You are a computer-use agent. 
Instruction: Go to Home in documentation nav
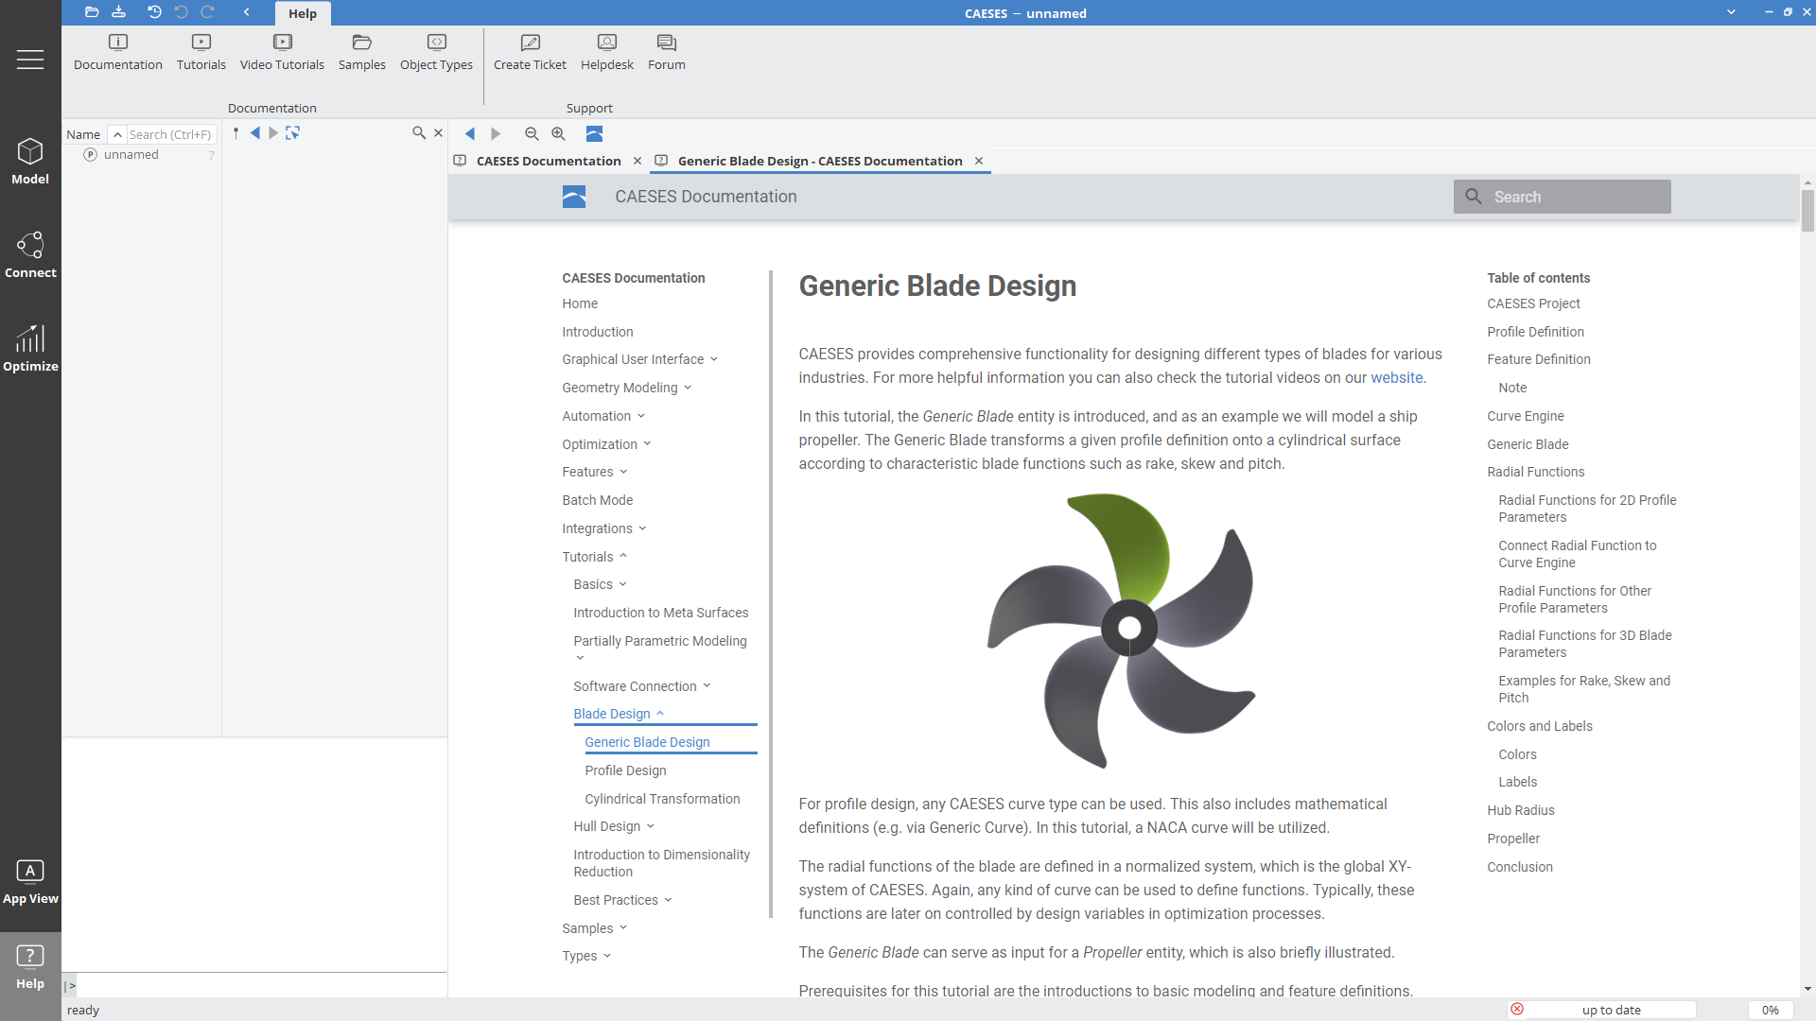(580, 303)
